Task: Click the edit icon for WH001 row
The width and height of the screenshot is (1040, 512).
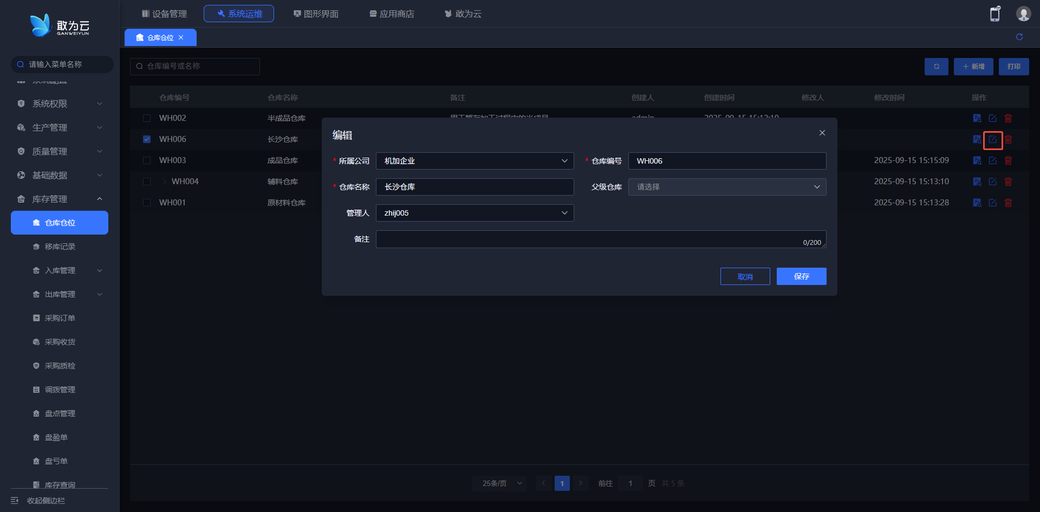Action: tap(992, 203)
